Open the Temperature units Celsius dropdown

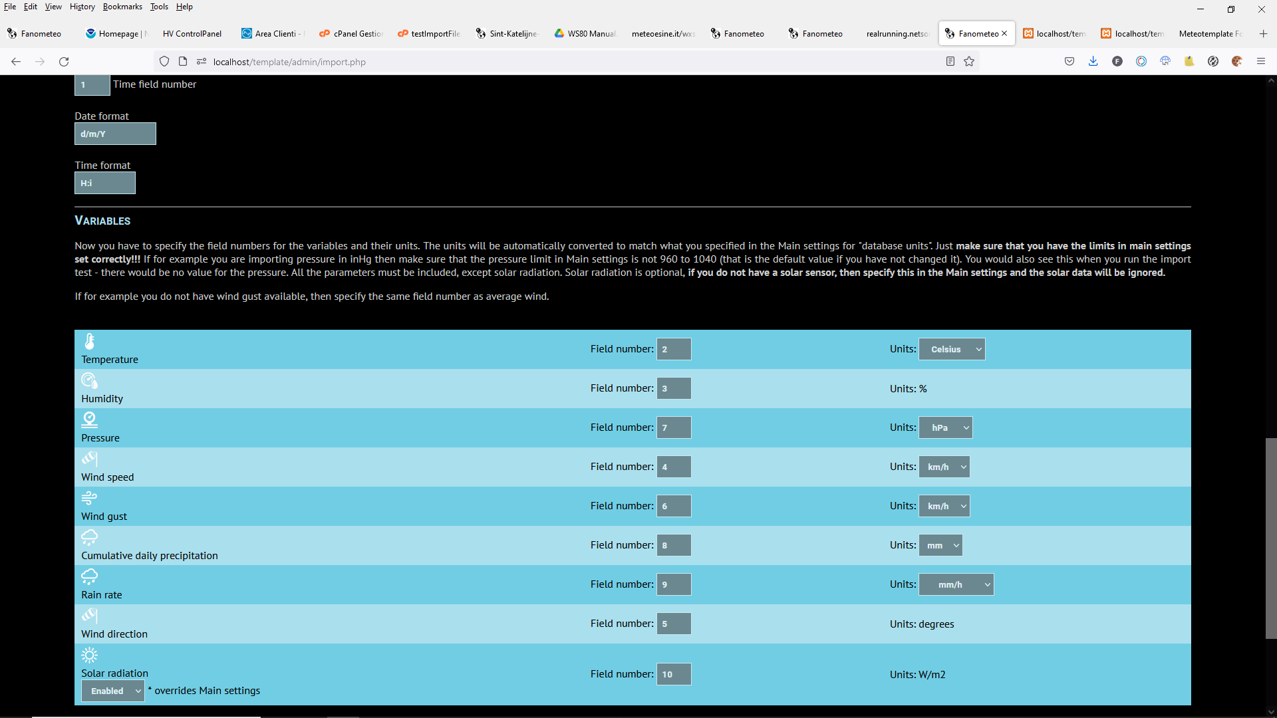coord(952,349)
